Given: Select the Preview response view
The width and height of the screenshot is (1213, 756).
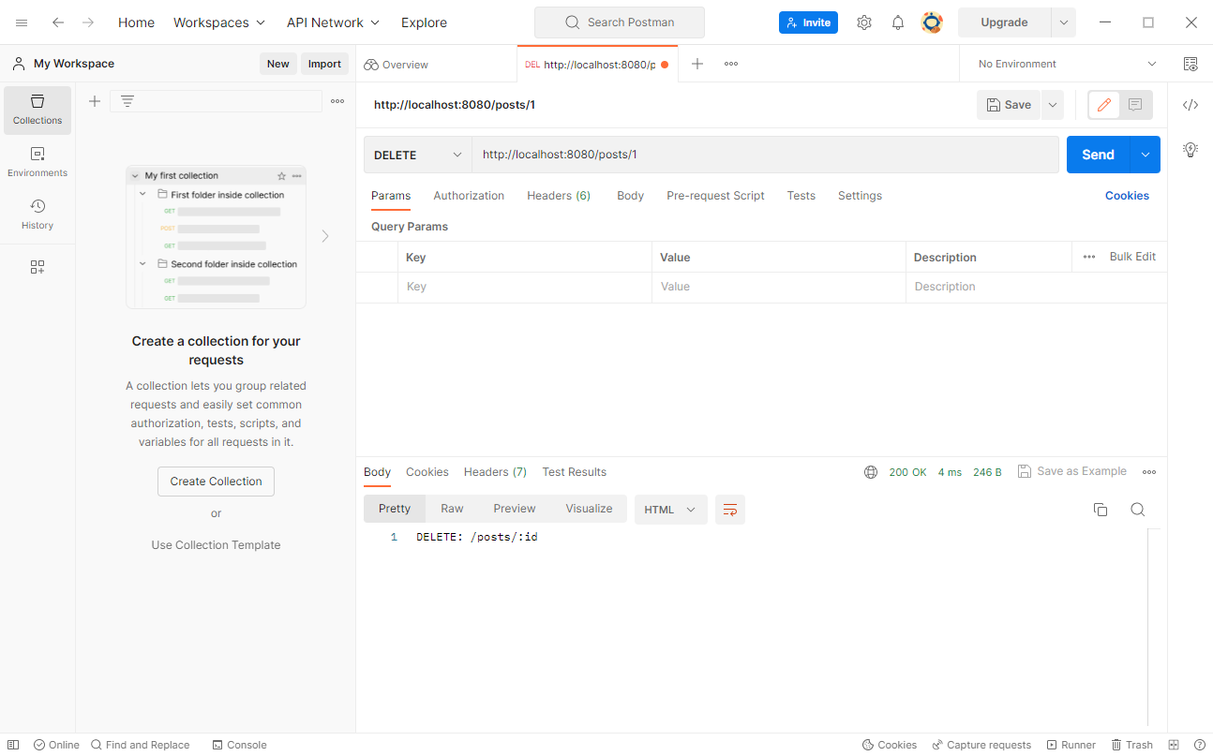Looking at the screenshot, I should 515,509.
